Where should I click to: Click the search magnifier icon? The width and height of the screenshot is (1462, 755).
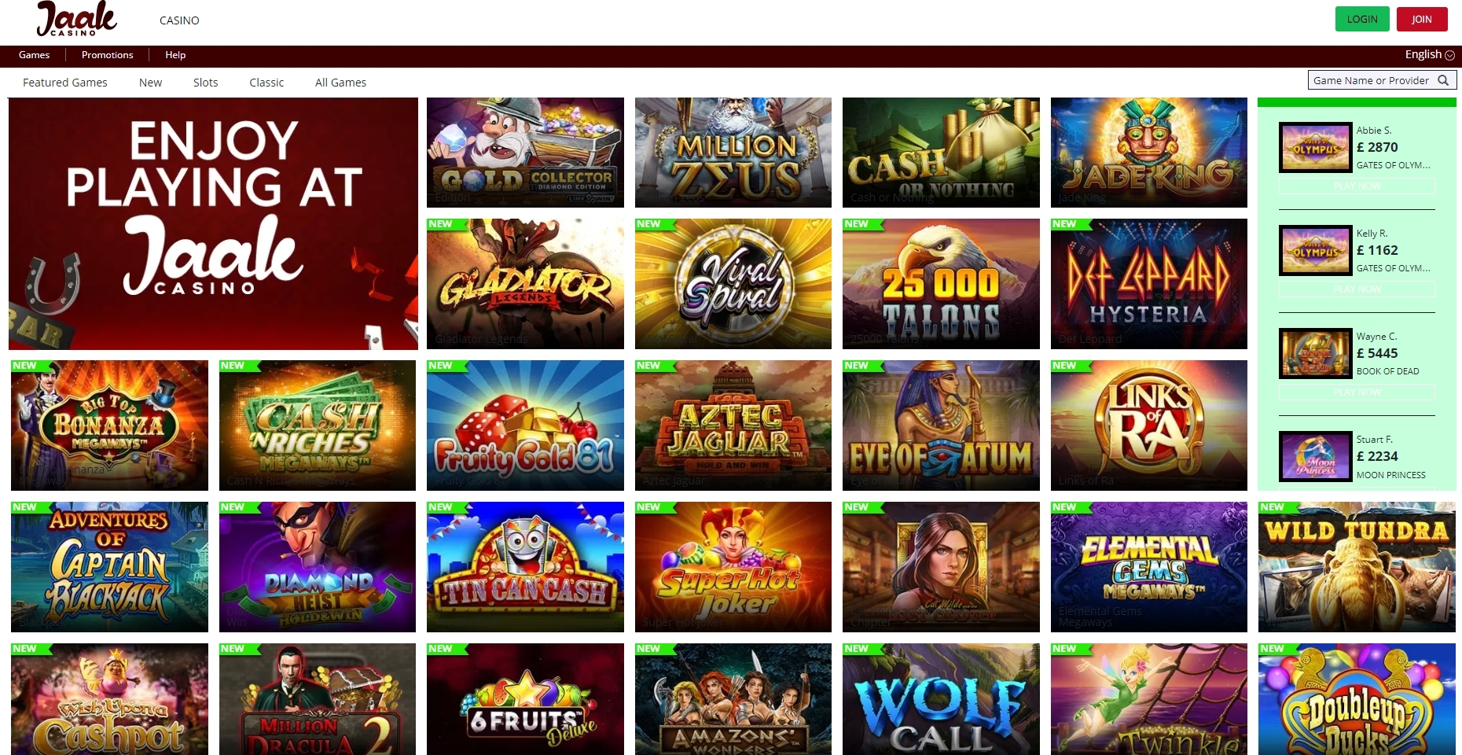tap(1443, 80)
